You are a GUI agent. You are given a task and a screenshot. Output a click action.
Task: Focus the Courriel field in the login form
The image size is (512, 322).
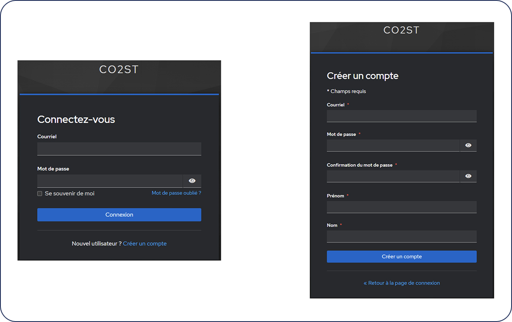pos(119,149)
